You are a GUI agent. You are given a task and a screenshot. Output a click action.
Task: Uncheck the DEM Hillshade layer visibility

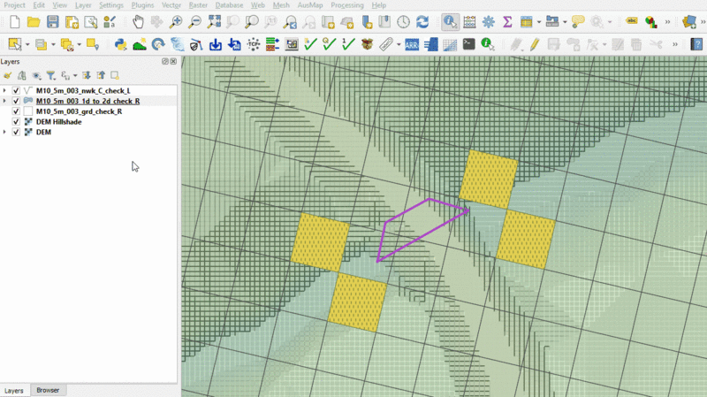point(16,122)
